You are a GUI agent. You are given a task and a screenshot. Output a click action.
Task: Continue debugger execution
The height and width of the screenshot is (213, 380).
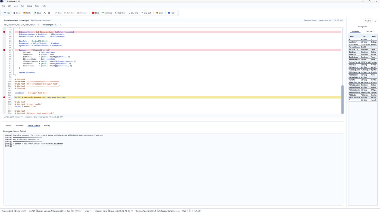coord(107,13)
